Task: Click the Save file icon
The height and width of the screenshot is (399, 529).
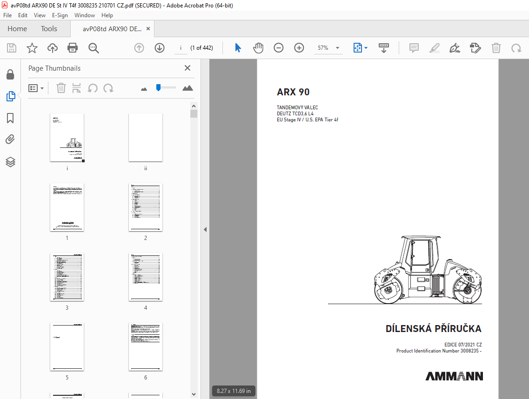Action: (12, 48)
